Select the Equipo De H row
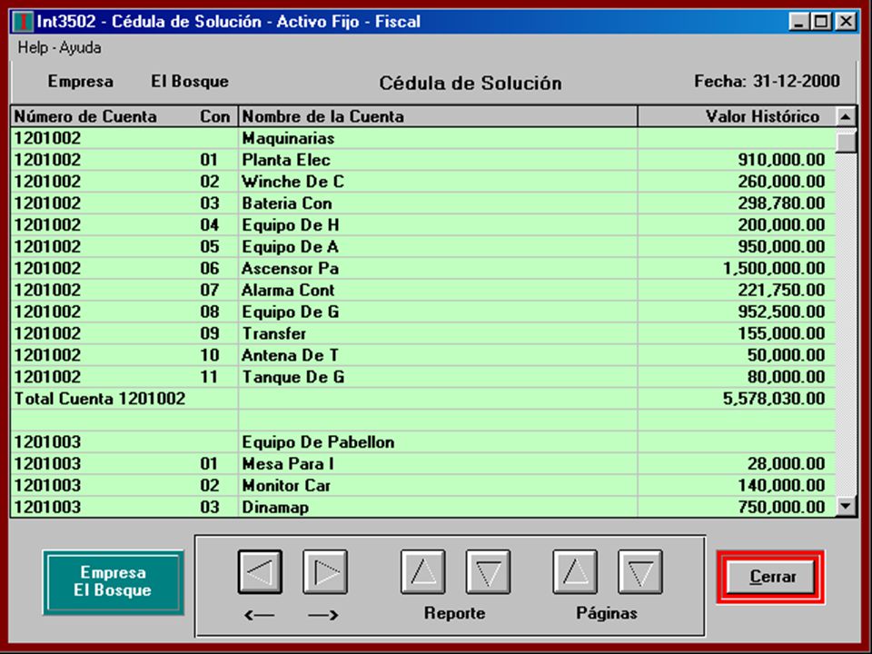872x654 pixels. [423, 224]
